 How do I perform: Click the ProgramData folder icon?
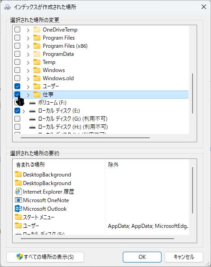[x=37, y=54]
